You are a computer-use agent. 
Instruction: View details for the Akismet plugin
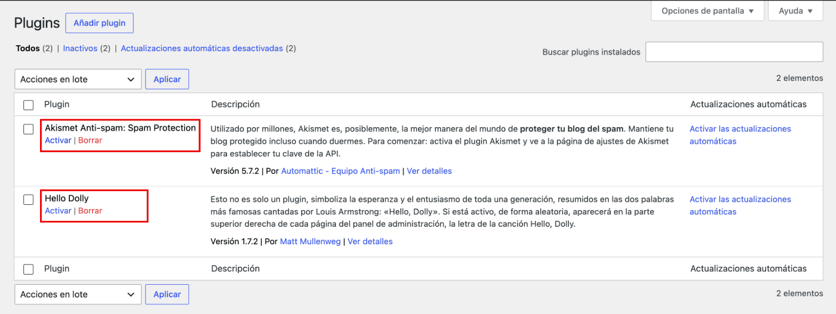coord(429,171)
